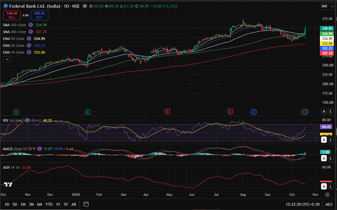Viewport: 337px width, 210px height.
Task: Select the 1Y time range
Action: 58,204
